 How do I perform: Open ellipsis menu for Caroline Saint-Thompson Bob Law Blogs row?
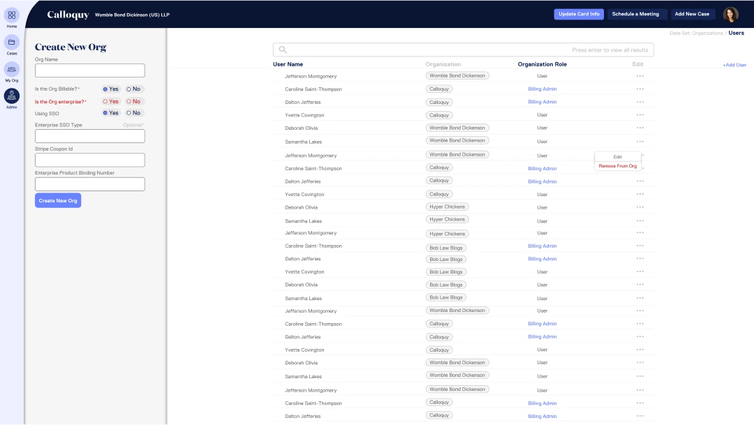[x=640, y=246]
